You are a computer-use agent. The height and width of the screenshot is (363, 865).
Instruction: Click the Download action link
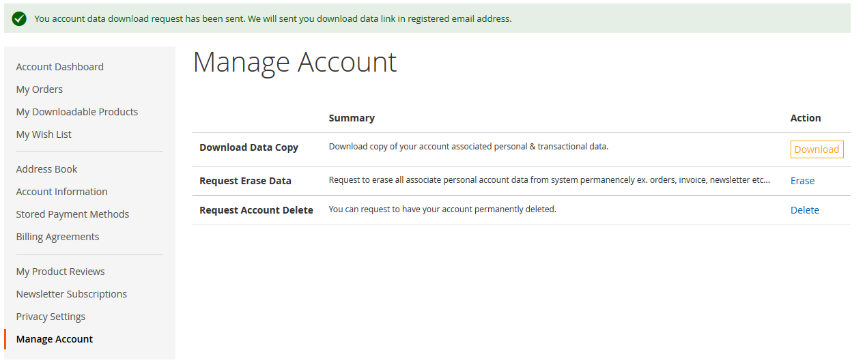[x=817, y=149]
